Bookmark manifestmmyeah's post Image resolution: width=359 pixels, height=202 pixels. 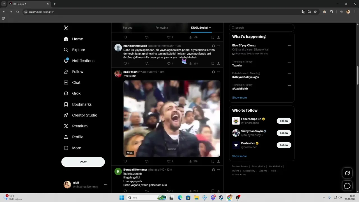pos(213,63)
